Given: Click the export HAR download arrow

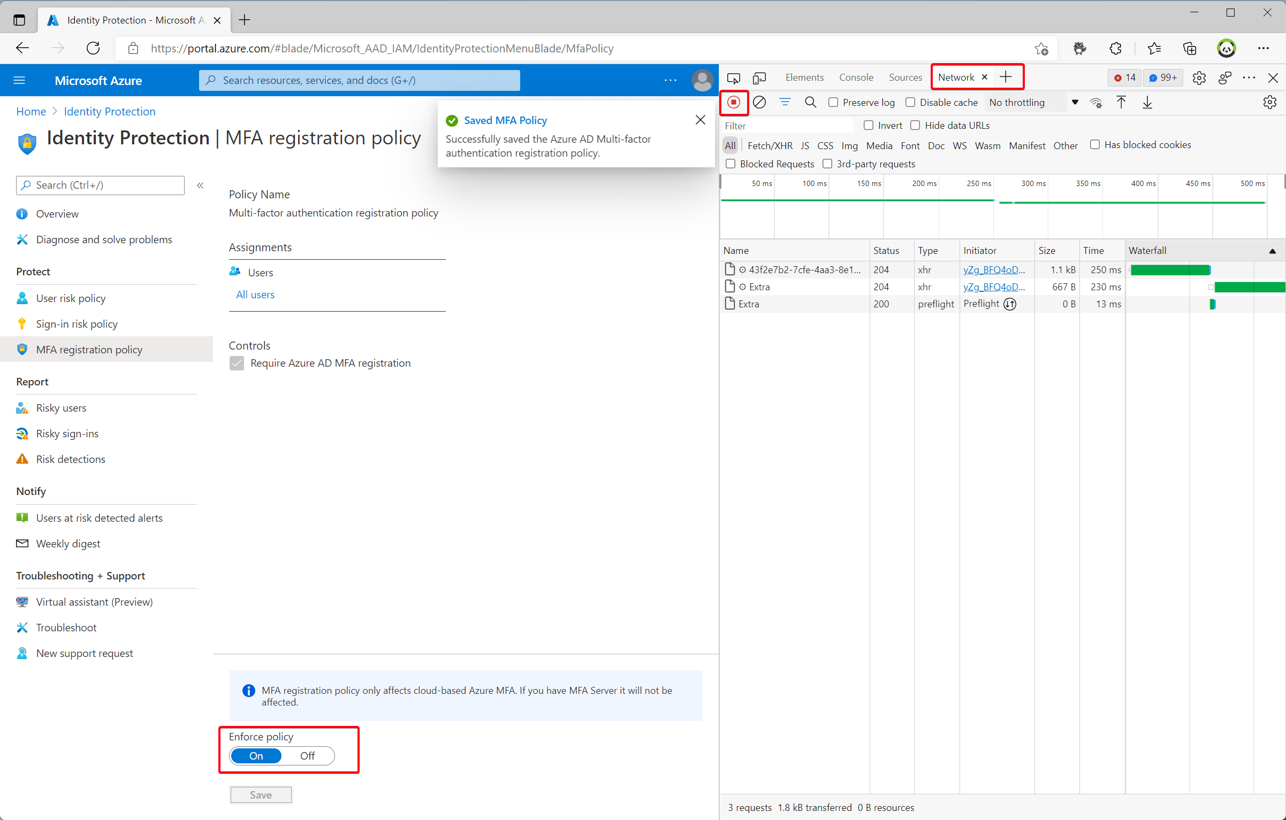Looking at the screenshot, I should coord(1147,102).
